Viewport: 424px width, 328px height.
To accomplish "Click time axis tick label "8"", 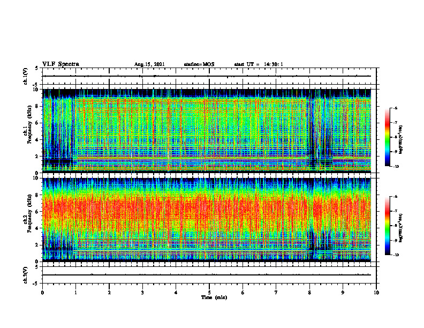I will click(309, 293).
